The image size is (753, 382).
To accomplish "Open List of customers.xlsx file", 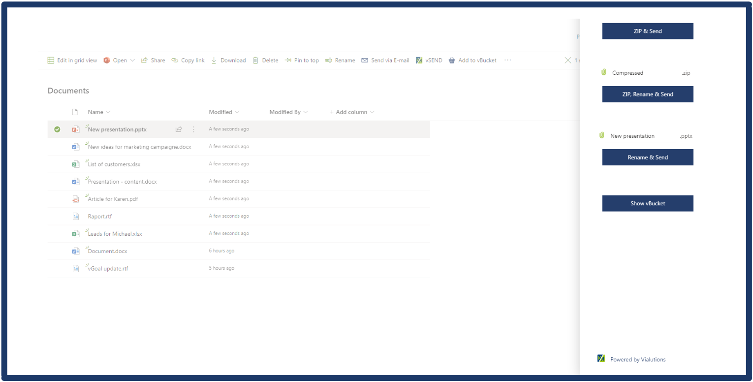I will [114, 164].
